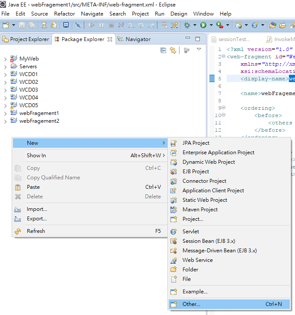Select Web Service in the submenu
Viewport: 295px width, 315px height.
(x=229, y=260)
